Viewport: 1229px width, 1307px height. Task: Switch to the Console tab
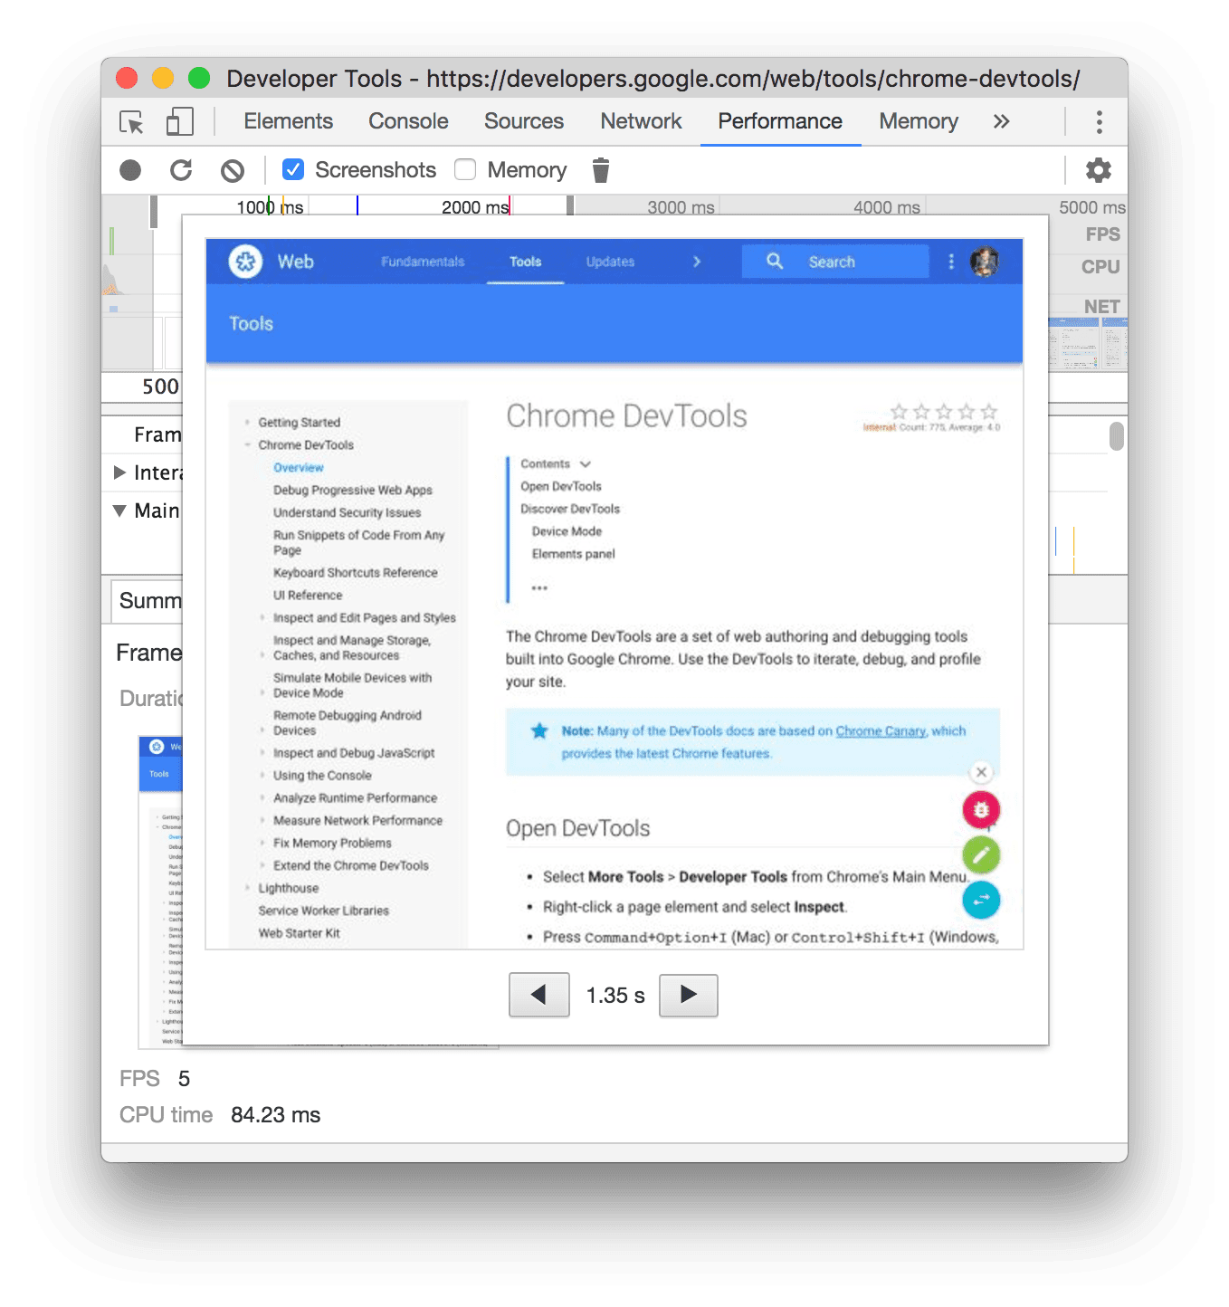408,121
